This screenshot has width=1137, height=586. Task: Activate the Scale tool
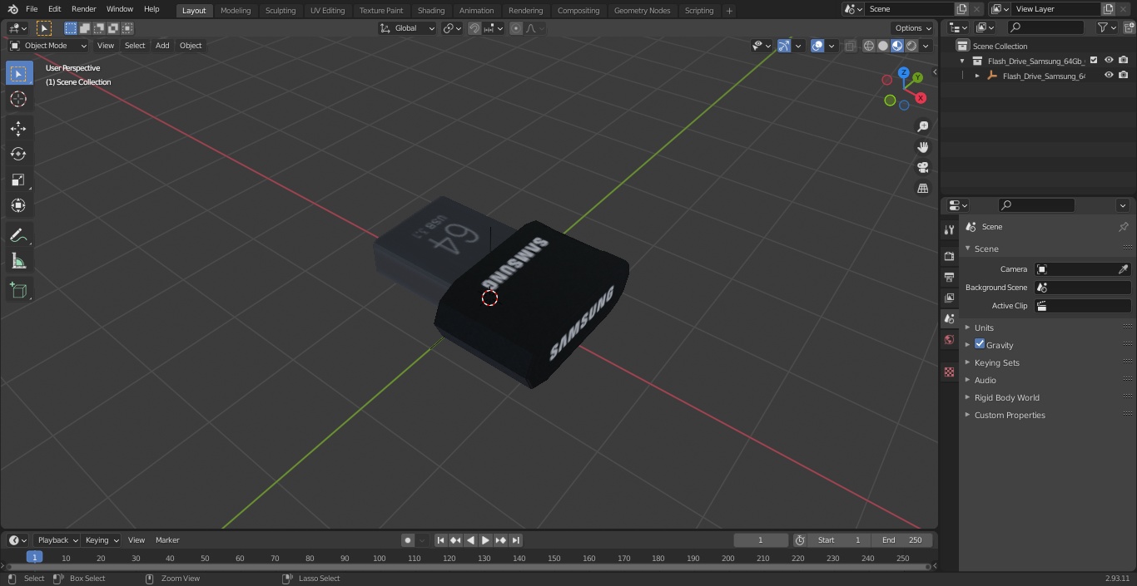(x=18, y=180)
